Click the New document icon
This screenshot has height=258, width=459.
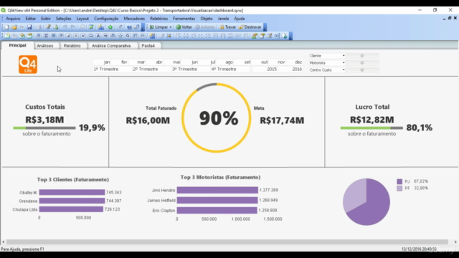7,27
